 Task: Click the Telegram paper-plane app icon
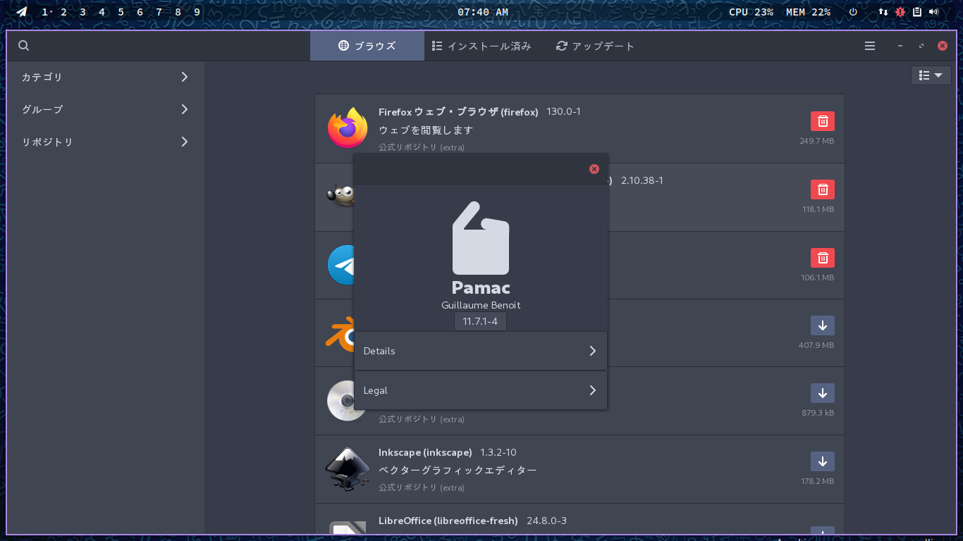click(341, 265)
